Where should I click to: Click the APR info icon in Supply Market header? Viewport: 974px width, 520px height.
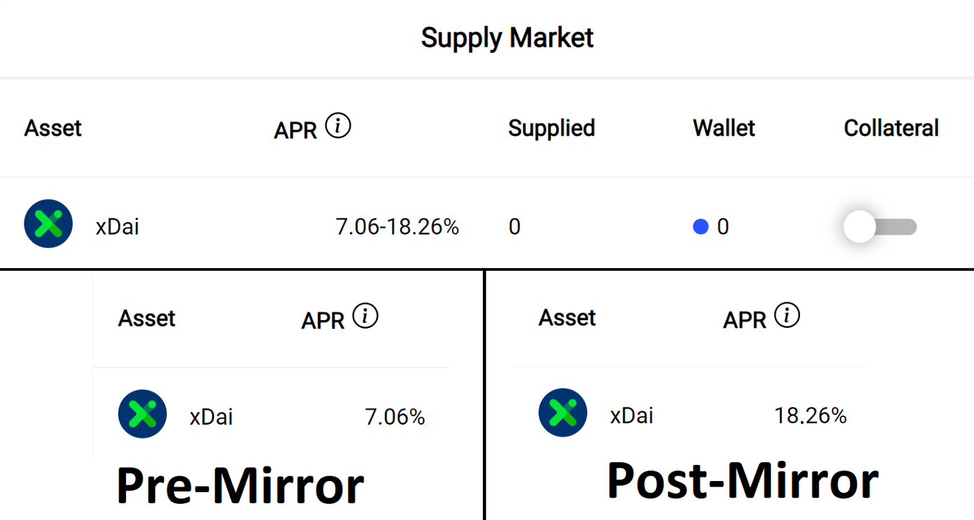tap(338, 127)
